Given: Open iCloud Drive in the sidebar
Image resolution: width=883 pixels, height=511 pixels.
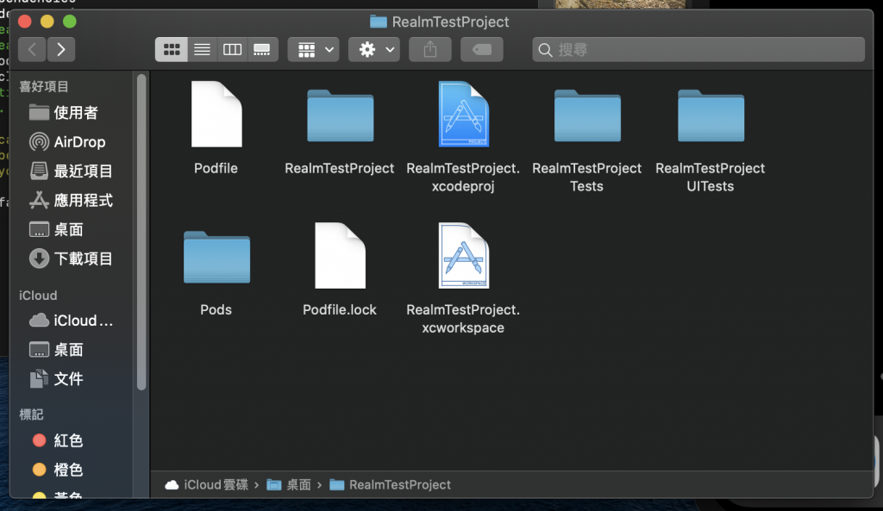Looking at the screenshot, I should tap(72, 321).
